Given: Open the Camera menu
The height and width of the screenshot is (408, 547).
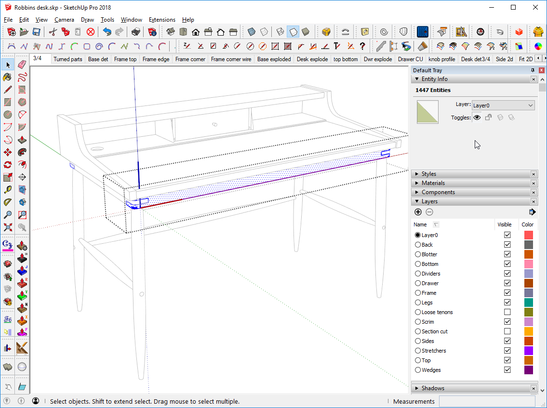Looking at the screenshot, I should 64,20.
